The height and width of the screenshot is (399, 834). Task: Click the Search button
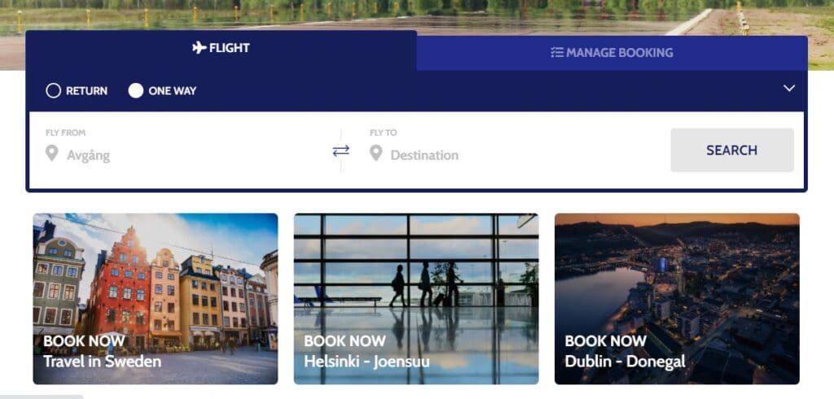click(x=732, y=150)
